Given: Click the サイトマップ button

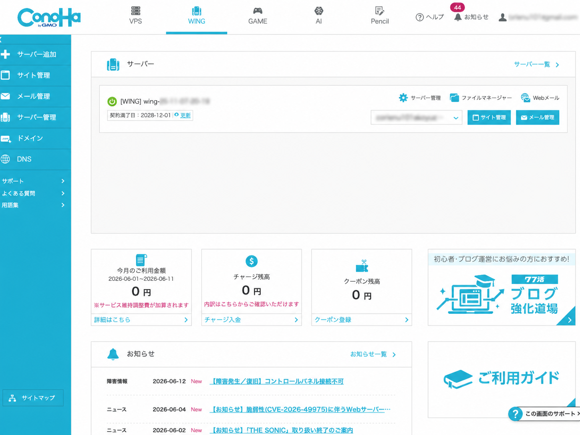Looking at the screenshot, I should [33, 398].
